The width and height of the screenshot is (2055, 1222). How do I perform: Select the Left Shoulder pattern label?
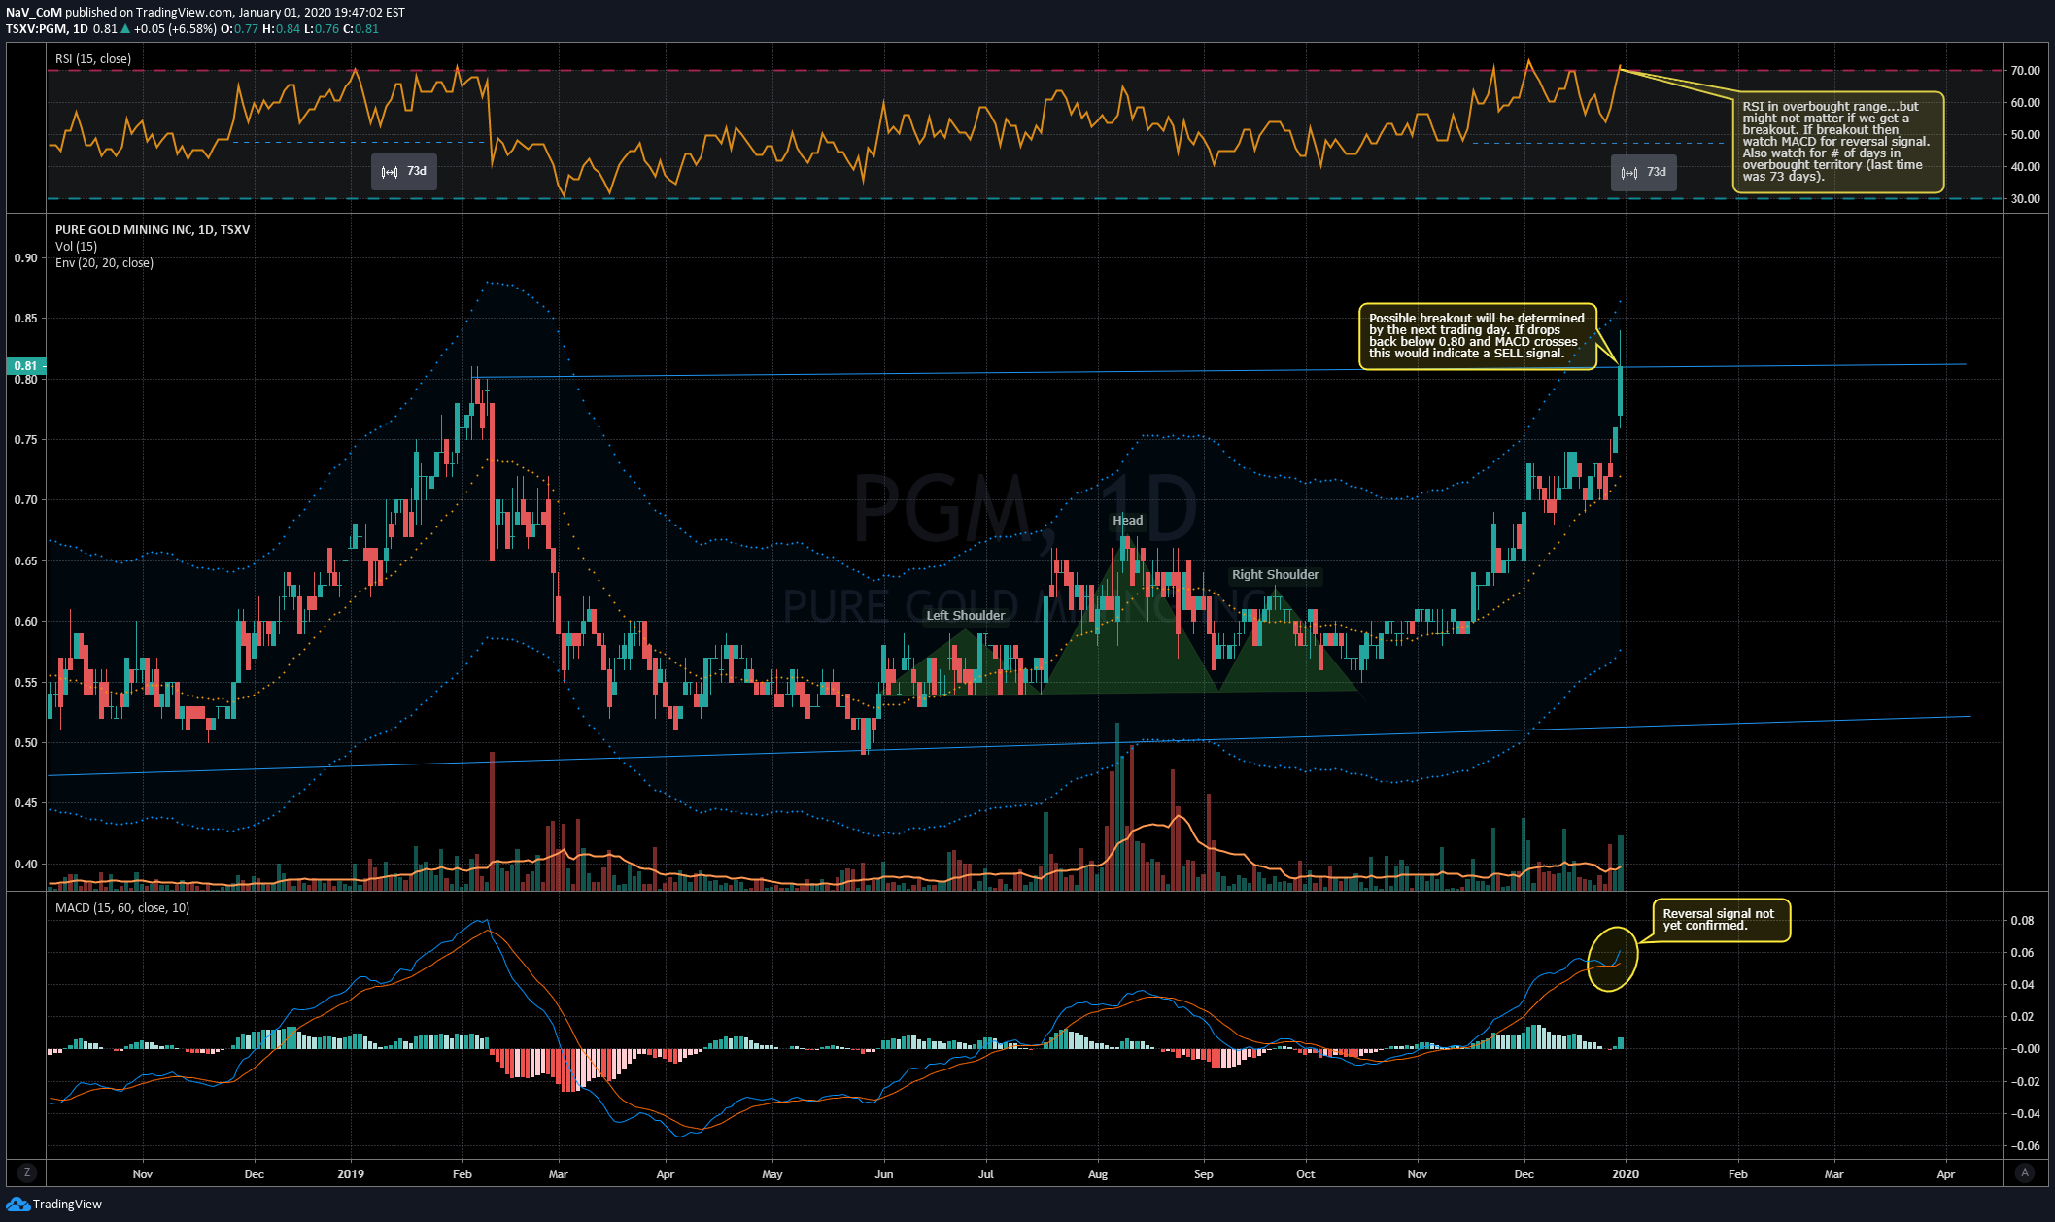pyautogui.click(x=965, y=616)
